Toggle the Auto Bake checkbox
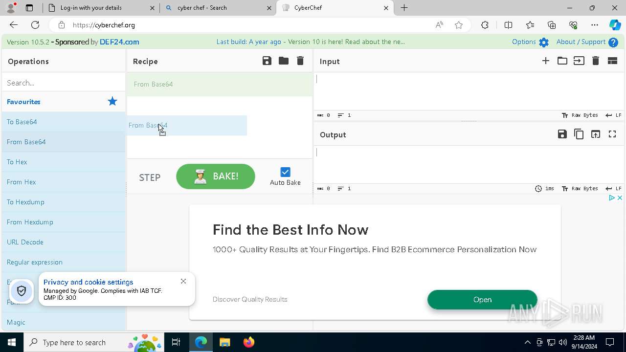This screenshot has width=626, height=352. (x=285, y=172)
